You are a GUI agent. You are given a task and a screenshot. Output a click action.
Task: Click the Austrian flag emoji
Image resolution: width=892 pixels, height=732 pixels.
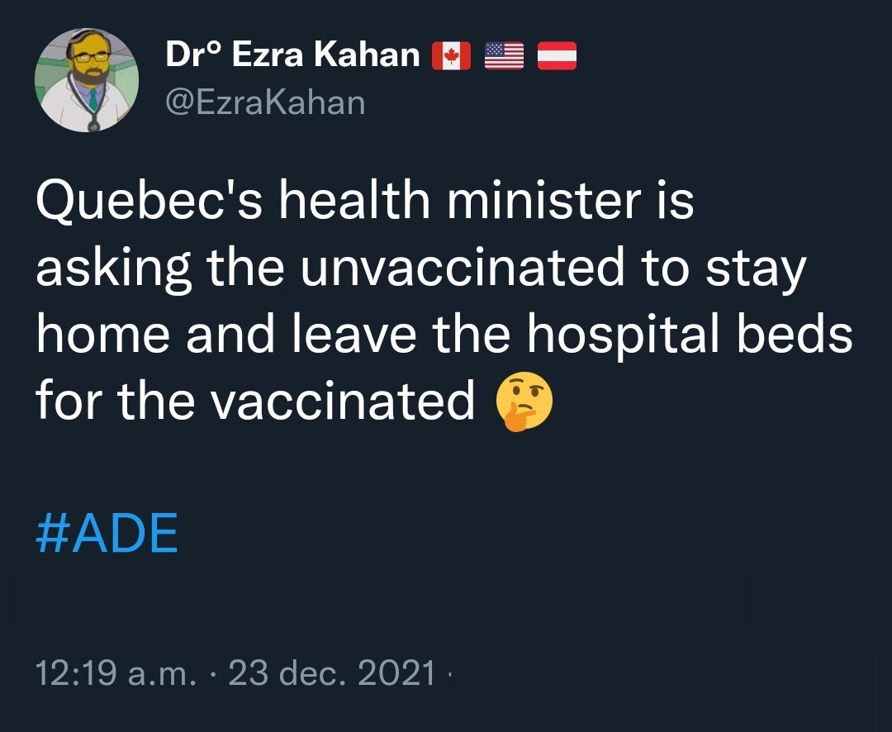[x=557, y=56]
